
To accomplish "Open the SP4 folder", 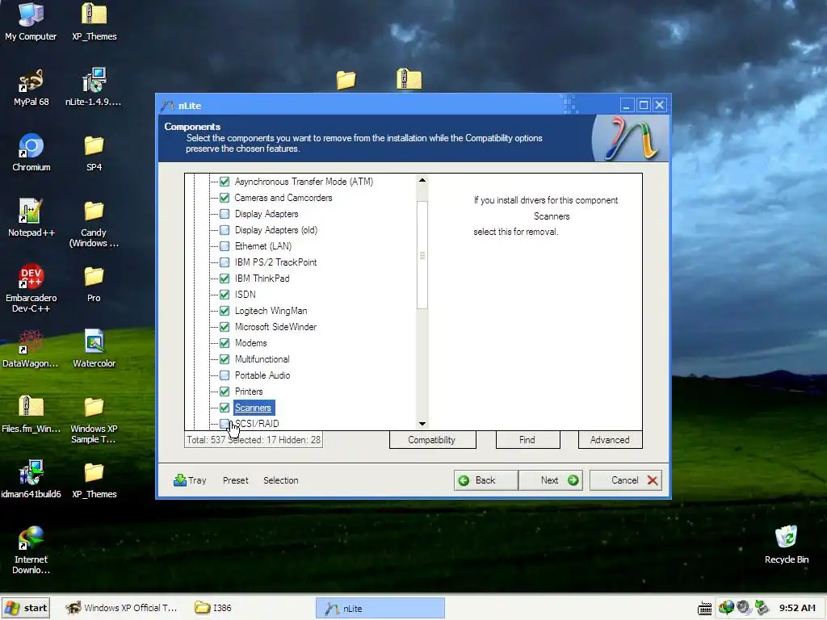I will pyautogui.click(x=94, y=153).
